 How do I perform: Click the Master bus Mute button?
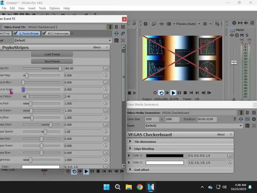coord(242,35)
